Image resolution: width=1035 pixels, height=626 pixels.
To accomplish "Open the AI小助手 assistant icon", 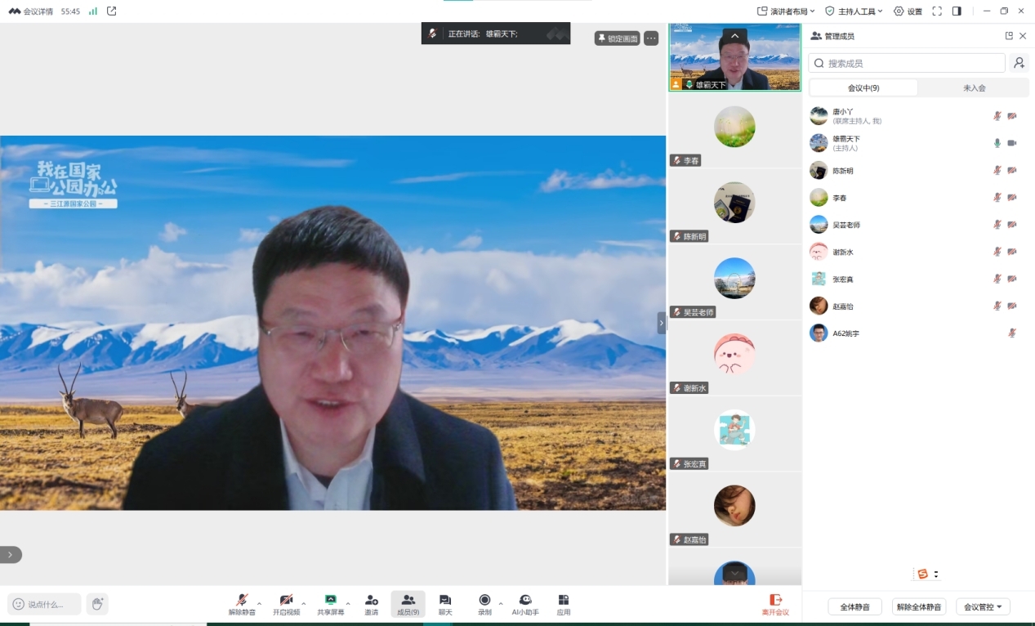I will [525, 602].
